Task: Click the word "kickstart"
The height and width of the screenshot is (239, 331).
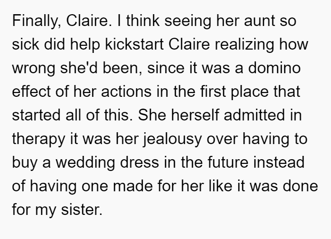Action: pos(134,44)
